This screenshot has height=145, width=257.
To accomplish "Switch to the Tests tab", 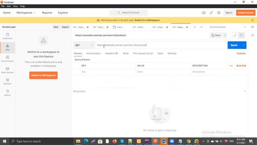I will 160,54.
